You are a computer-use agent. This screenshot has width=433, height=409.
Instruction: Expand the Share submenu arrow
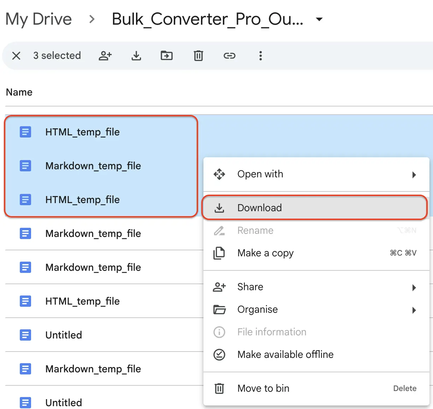[414, 288]
